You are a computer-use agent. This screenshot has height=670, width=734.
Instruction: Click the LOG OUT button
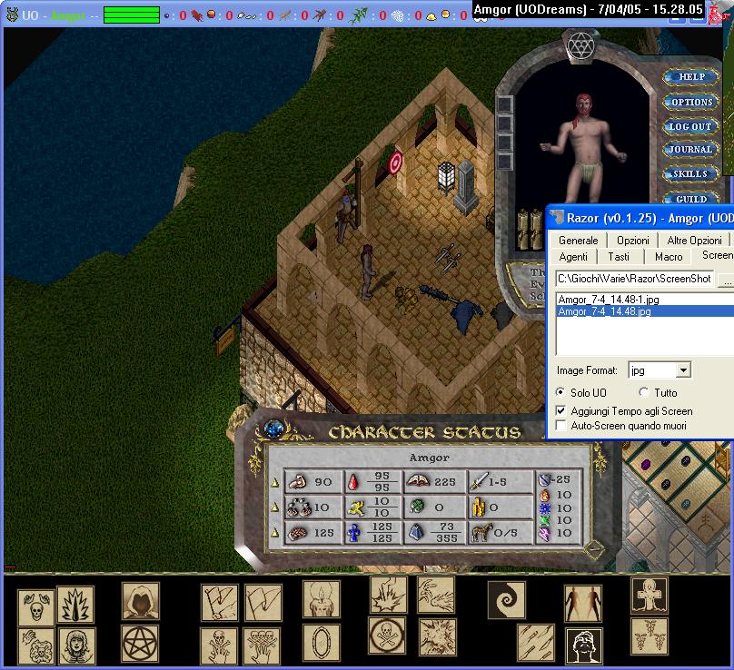pyautogui.click(x=690, y=126)
